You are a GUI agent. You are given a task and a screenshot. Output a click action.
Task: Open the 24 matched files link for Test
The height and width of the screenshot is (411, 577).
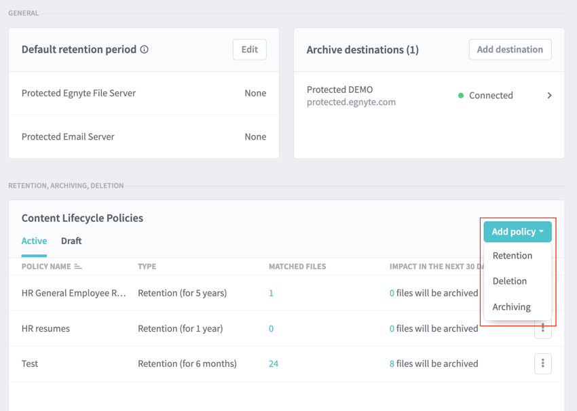click(x=273, y=364)
